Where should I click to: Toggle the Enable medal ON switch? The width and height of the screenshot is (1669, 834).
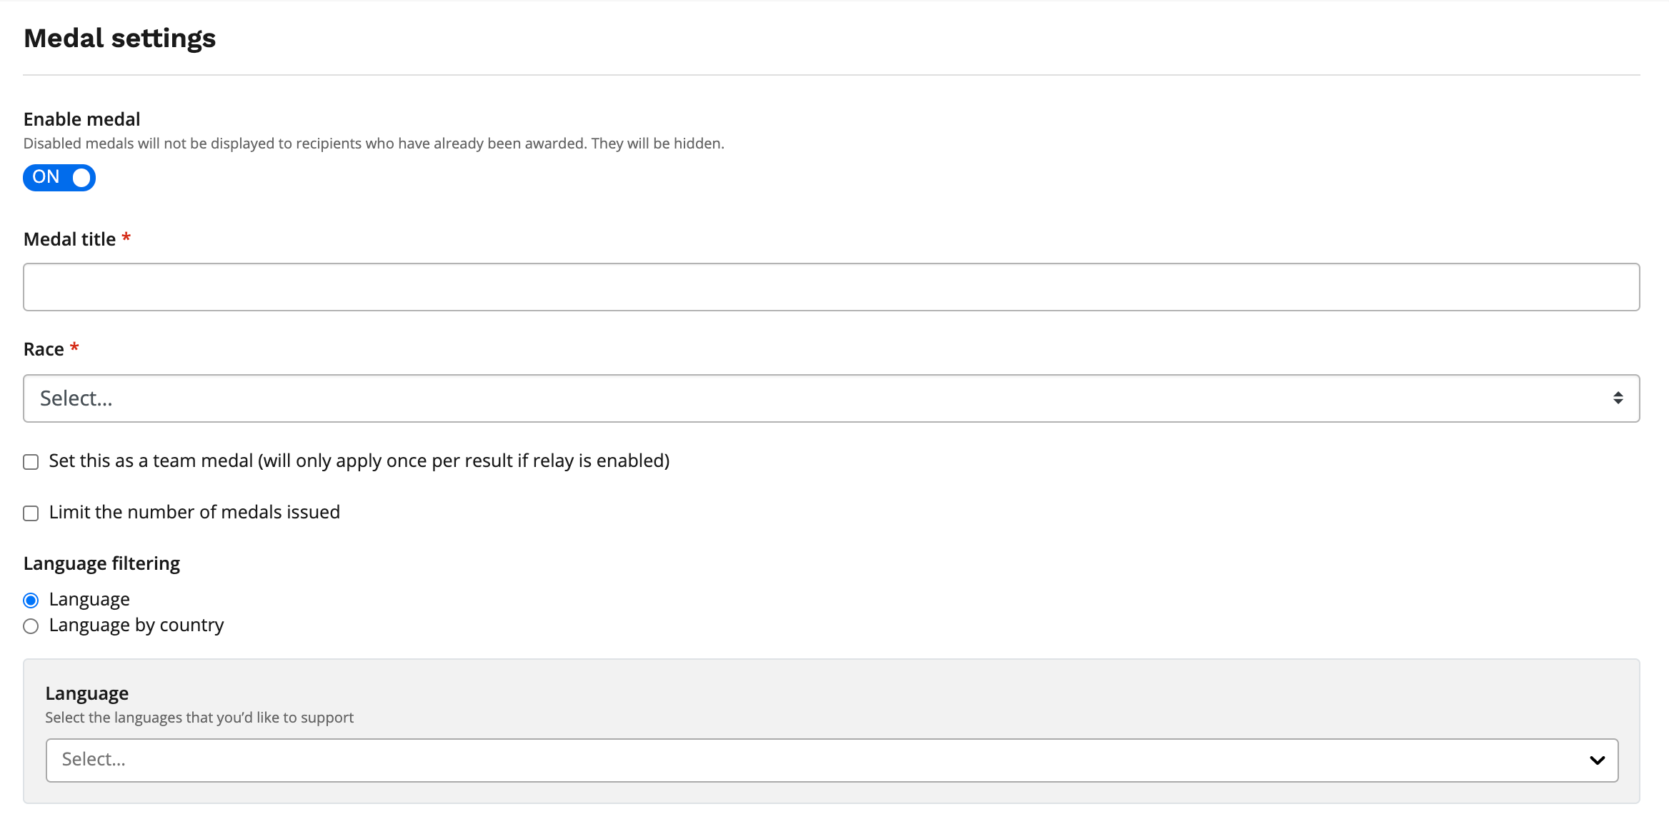pos(59,177)
